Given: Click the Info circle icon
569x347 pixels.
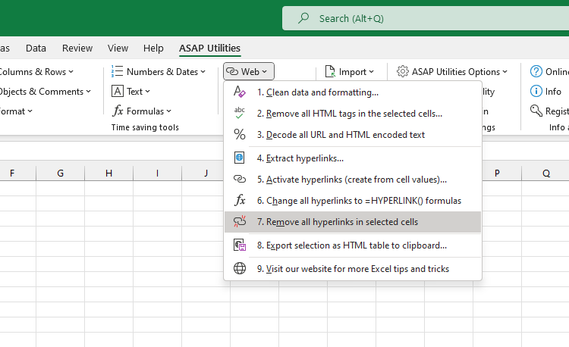Looking at the screenshot, I should [x=536, y=91].
